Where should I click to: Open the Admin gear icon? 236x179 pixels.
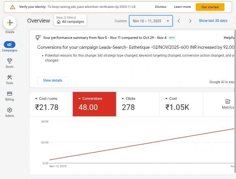tap(10, 110)
